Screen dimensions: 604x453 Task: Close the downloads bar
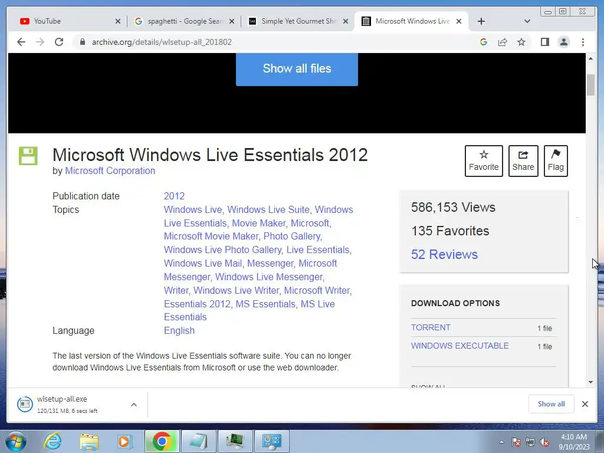click(x=585, y=403)
